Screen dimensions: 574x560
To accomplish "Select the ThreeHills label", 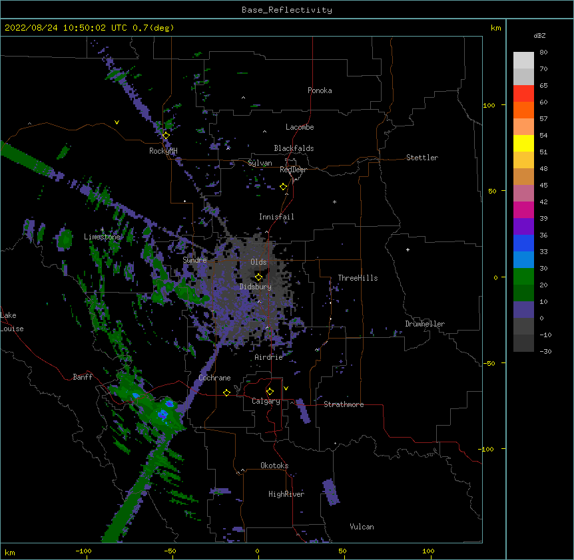I will coord(358,278).
